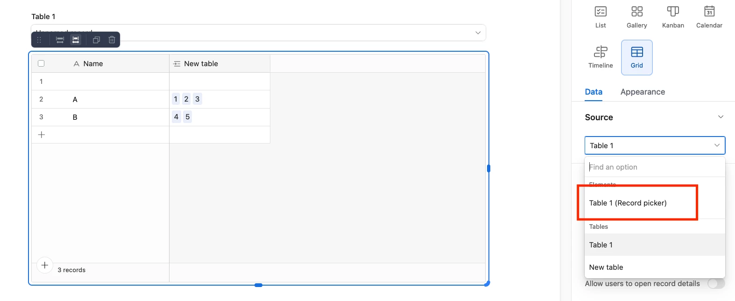Switch to the List view type

601,17
